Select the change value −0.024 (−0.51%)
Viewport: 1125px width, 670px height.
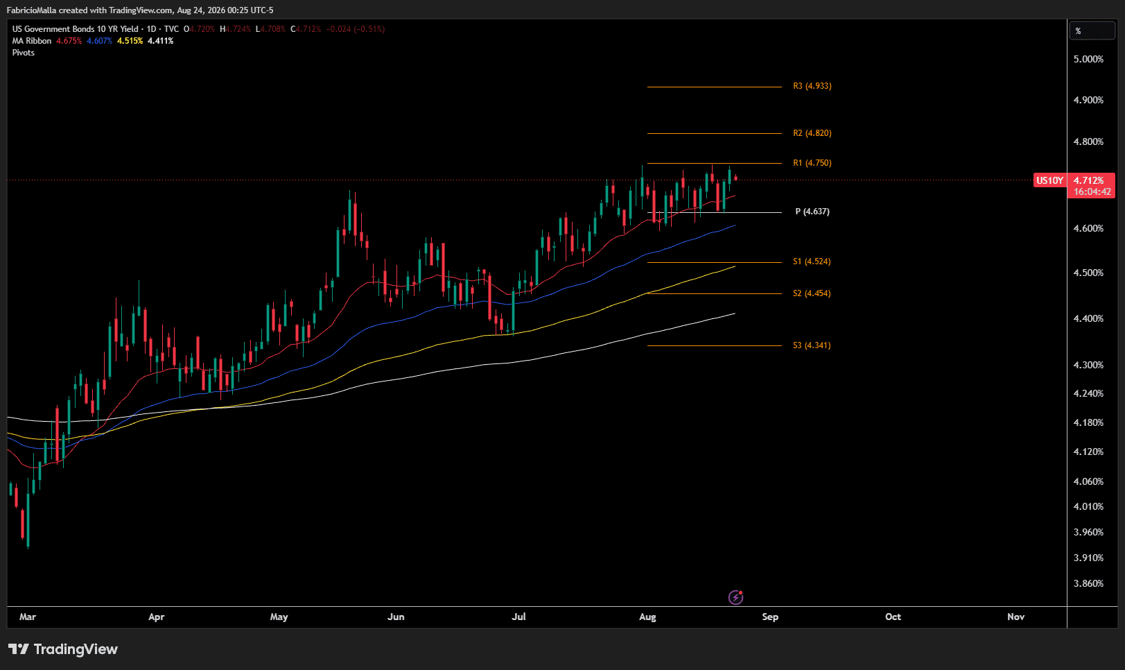click(356, 29)
